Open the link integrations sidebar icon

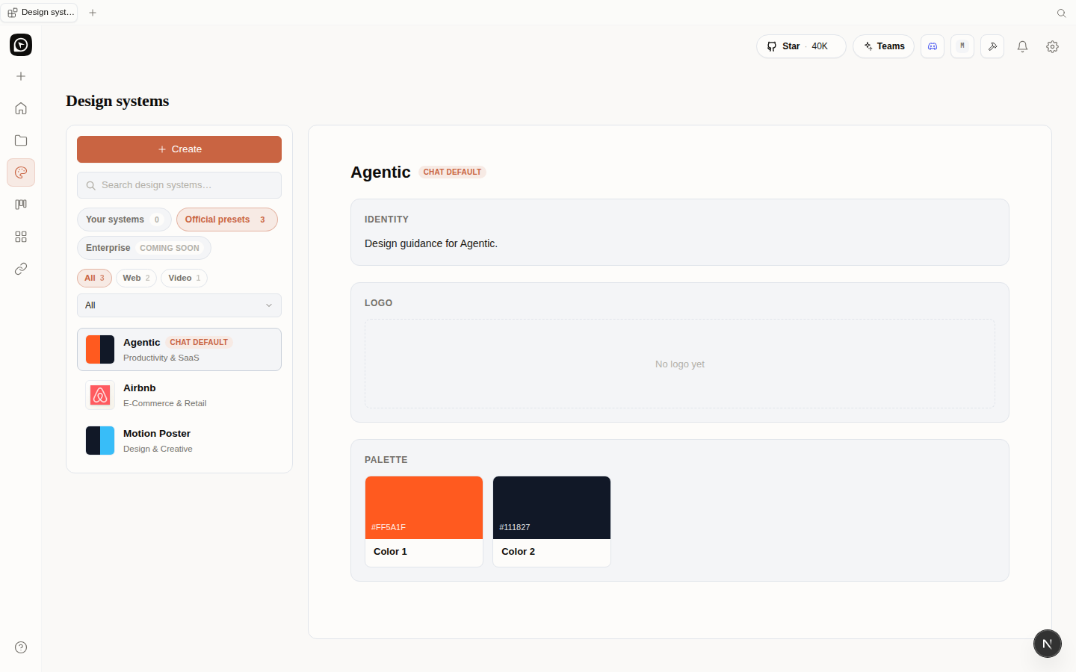pos(21,269)
